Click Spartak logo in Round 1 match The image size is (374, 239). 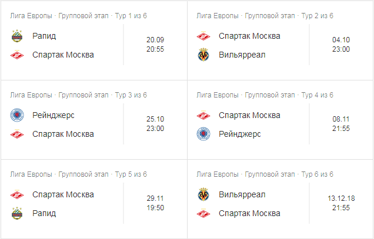pyautogui.click(x=17, y=55)
